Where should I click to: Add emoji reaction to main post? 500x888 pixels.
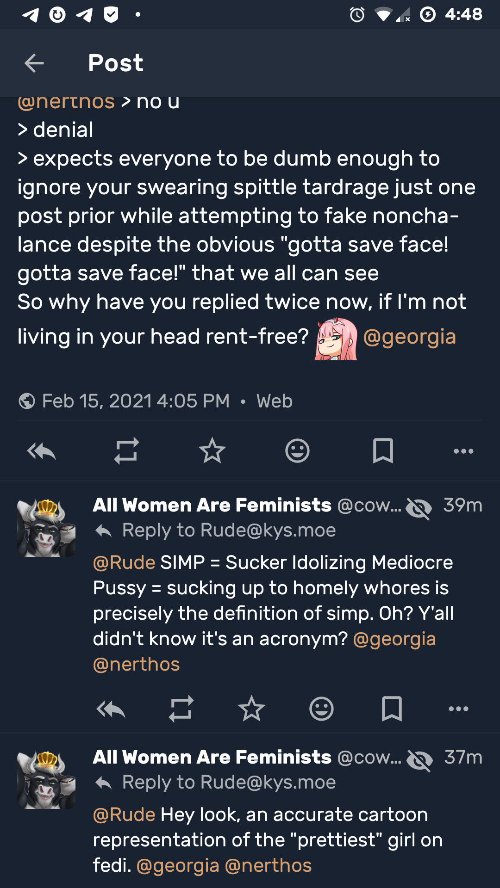[x=297, y=451]
